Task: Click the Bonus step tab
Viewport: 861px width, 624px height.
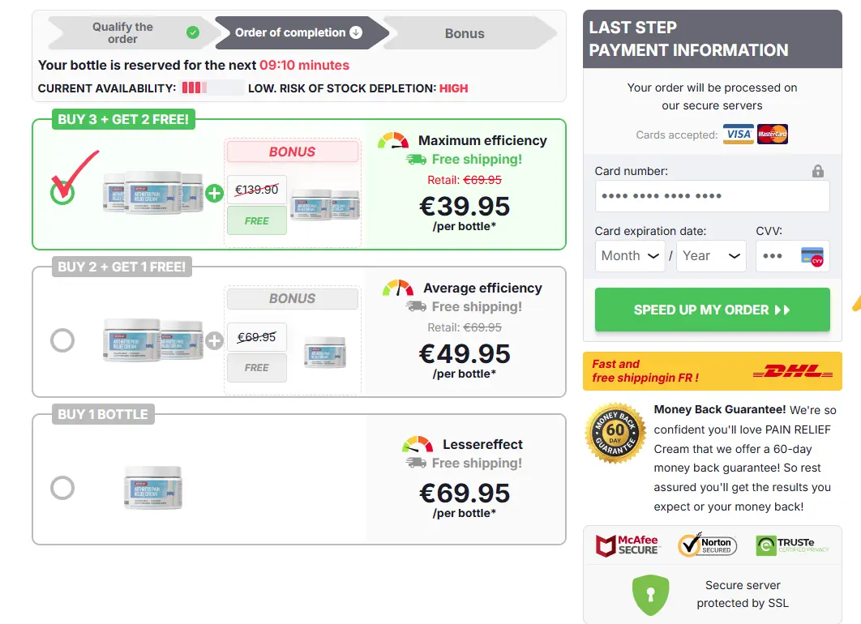Action: coord(464,33)
